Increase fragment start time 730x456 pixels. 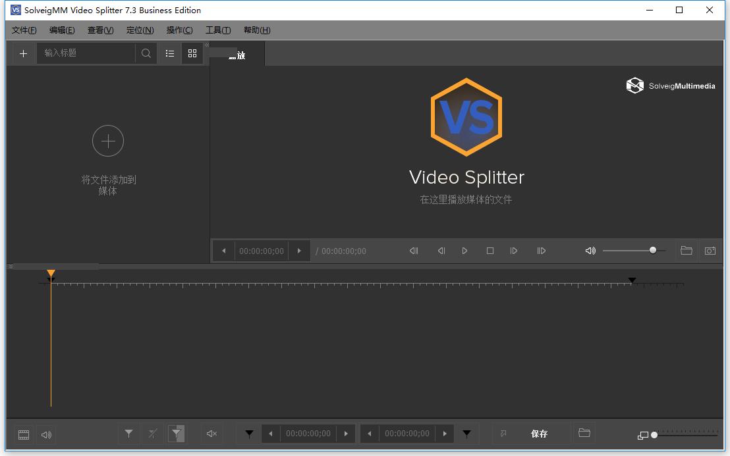click(x=346, y=434)
